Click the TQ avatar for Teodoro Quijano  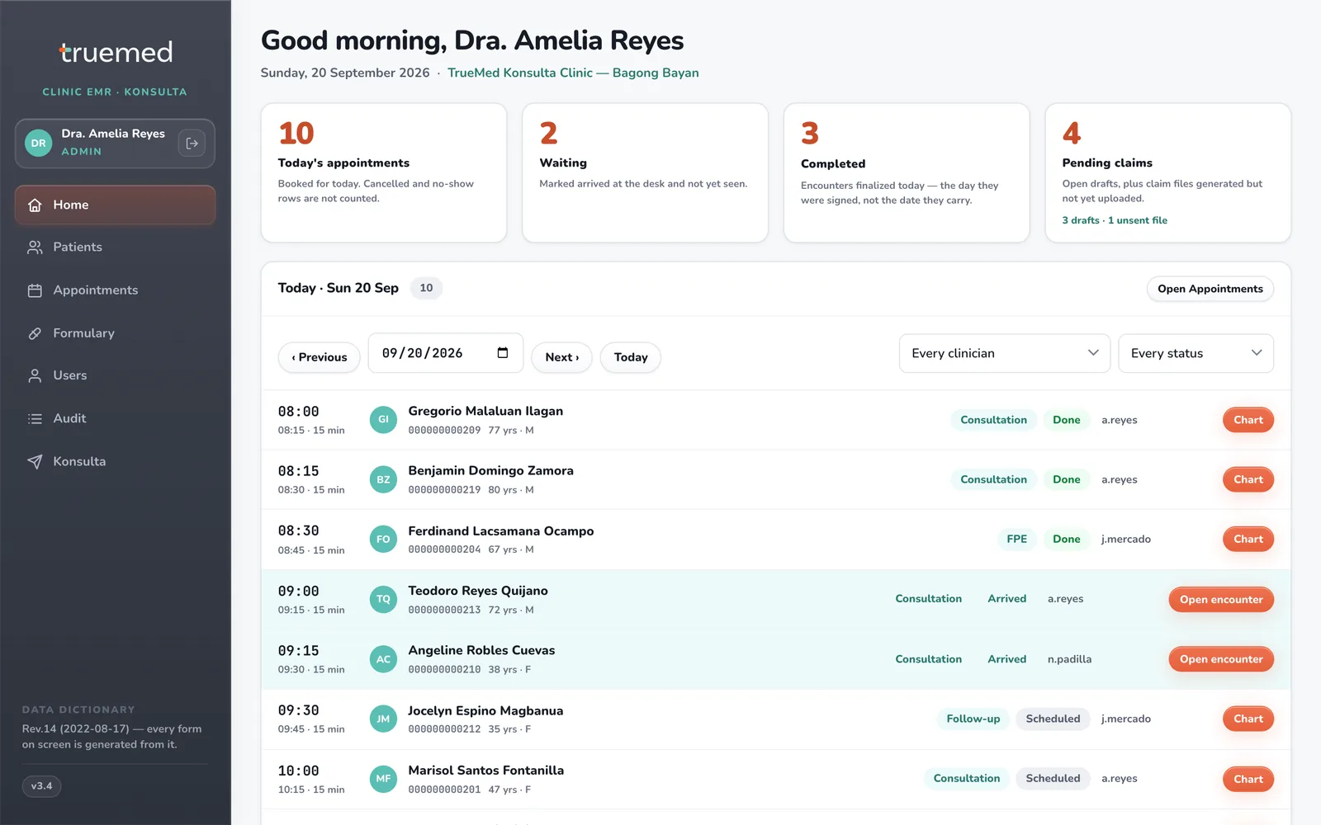point(383,600)
